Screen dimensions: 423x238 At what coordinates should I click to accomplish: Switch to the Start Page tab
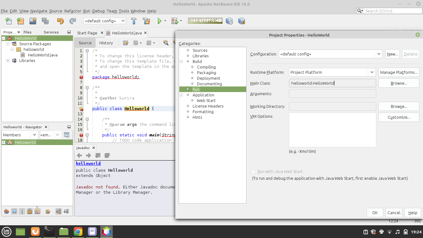[87, 33]
